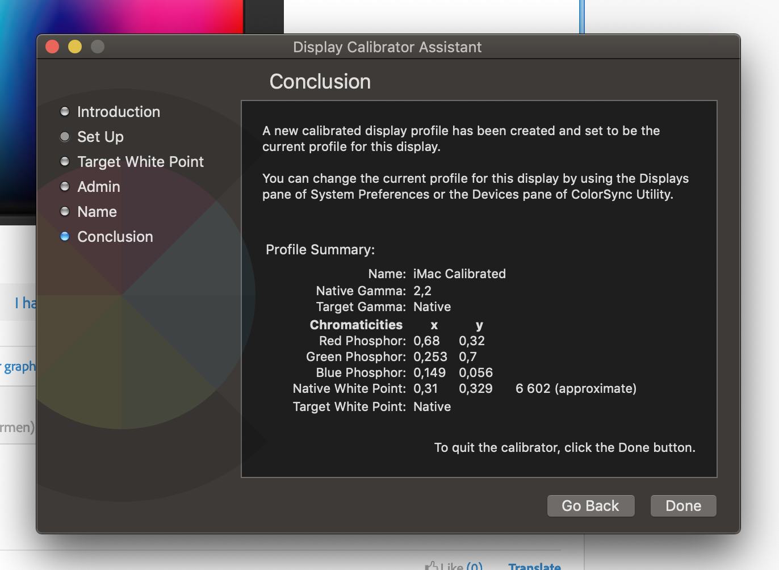Click Blue Phosphor y value 0,056
Screen dimensions: 779x570
pyautogui.click(x=476, y=372)
